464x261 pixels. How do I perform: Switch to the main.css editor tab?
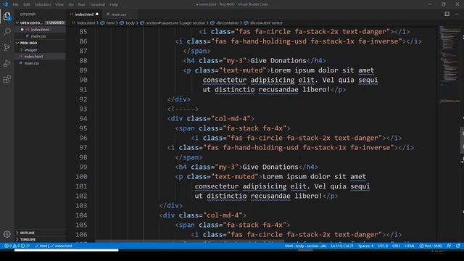pos(119,14)
